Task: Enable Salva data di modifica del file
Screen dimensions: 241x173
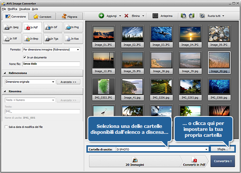Action: coord(6,127)
